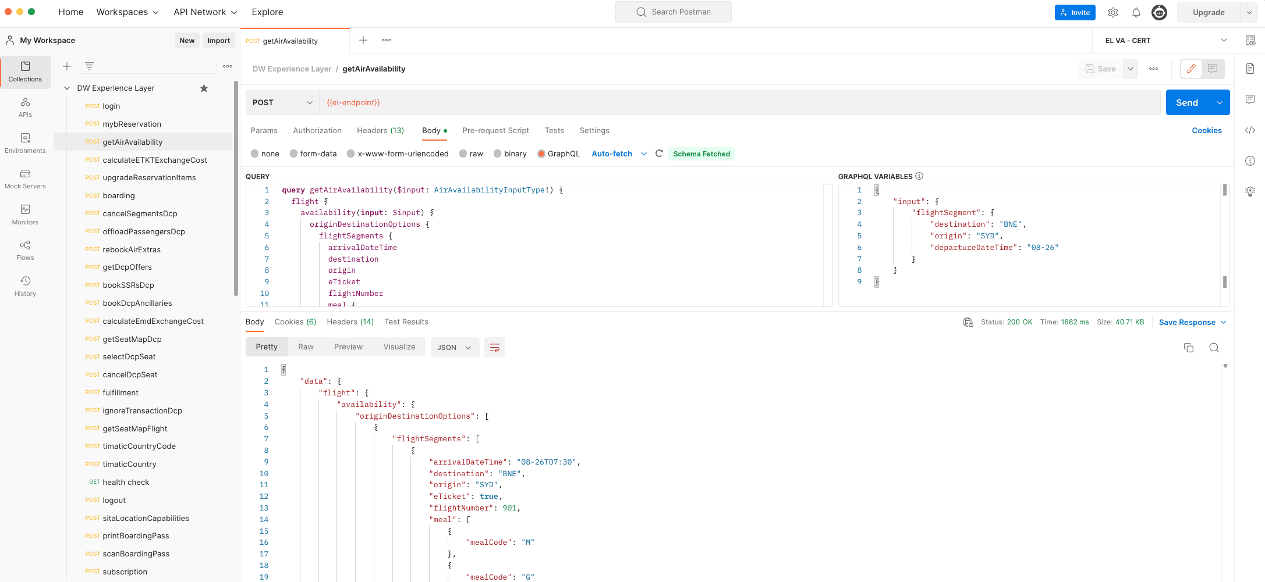Open the Cookies link
The height and width of the screenshot is (582, 1265).
(1206, 130)
